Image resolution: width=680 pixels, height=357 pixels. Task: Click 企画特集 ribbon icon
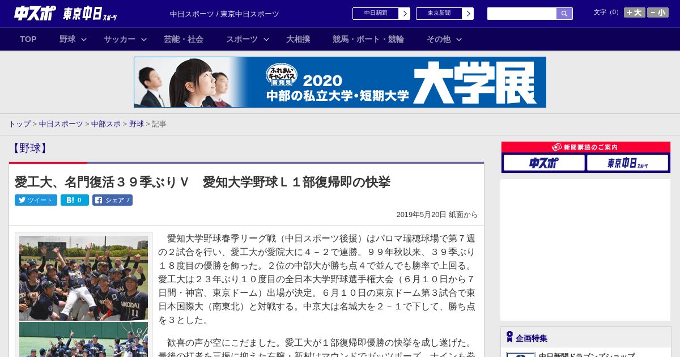point(509,337)
